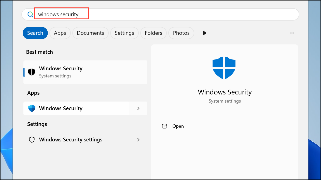
Task: Click the black Windows Security shield icon
Action: point(32,72)
